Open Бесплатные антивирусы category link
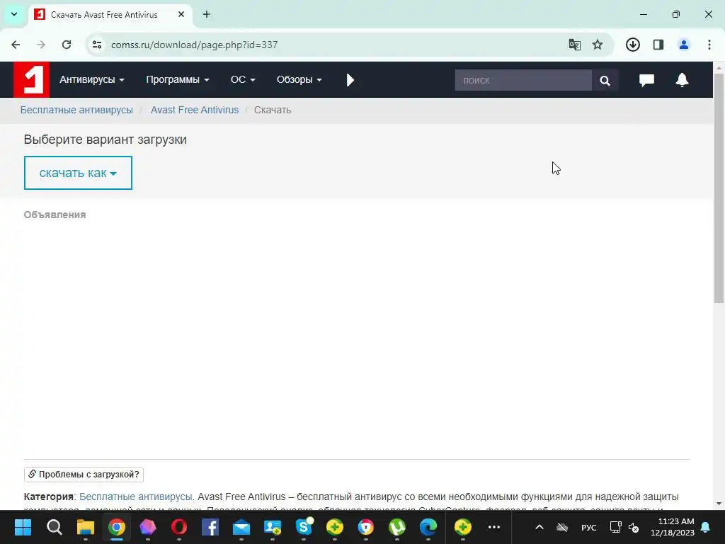This screenshot has height=544, width=725. 135,497
